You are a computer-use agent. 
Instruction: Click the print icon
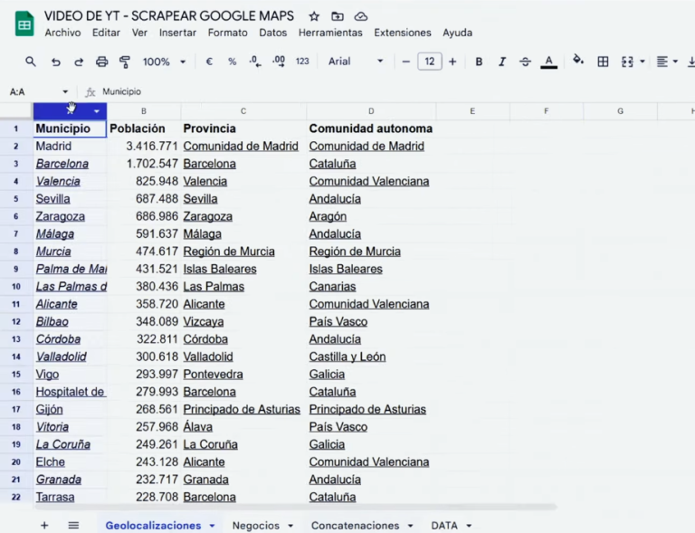coord(101,62)
